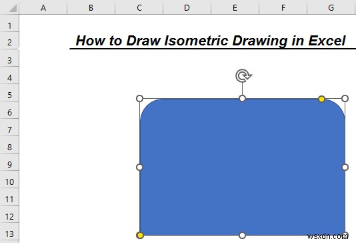The image size is (356, 243).
Task: Click the left-middle white resize handle
Action: pyautogui.click(x=139, y=168)
